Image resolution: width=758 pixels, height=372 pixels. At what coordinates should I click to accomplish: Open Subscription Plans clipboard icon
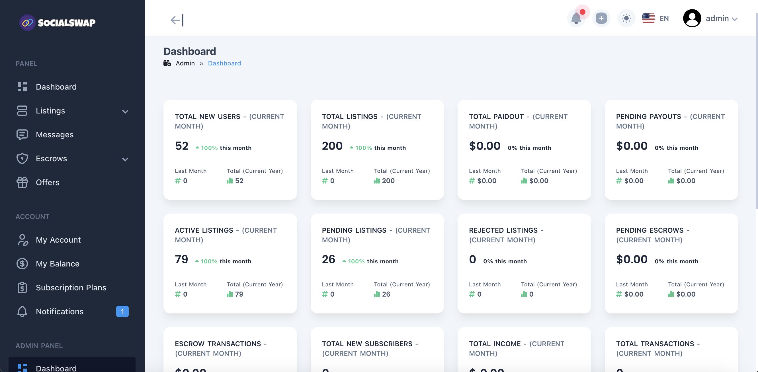pos(22,287)
